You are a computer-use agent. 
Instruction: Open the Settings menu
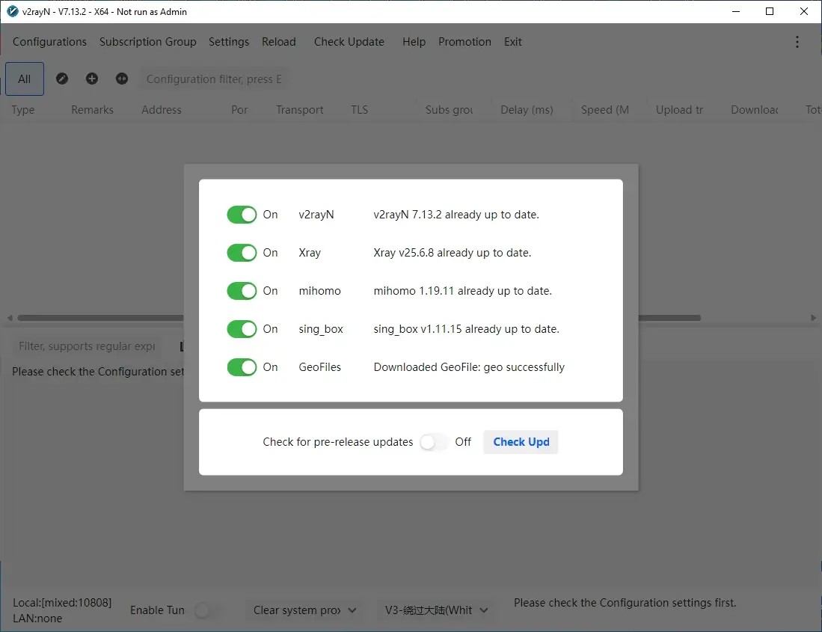click(x=229, y=42)
